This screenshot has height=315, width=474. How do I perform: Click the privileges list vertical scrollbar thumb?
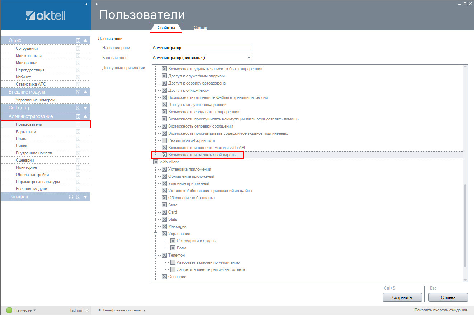point(465,226)
